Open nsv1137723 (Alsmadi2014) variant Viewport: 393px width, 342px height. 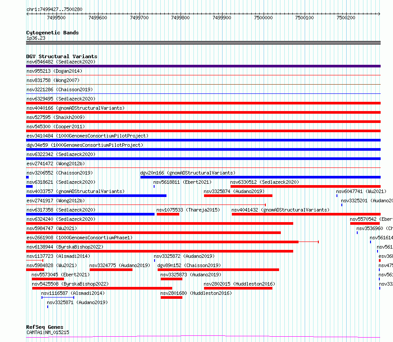58,256
